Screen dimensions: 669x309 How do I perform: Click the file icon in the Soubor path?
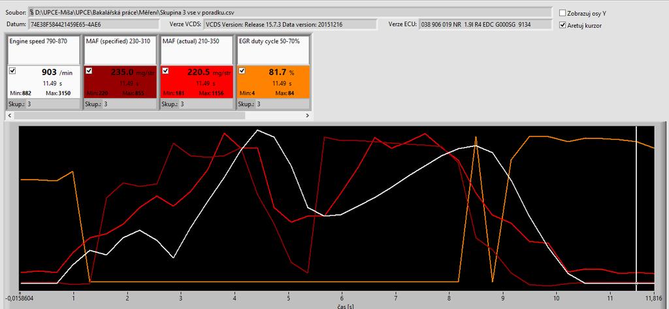tap(31, 12)
